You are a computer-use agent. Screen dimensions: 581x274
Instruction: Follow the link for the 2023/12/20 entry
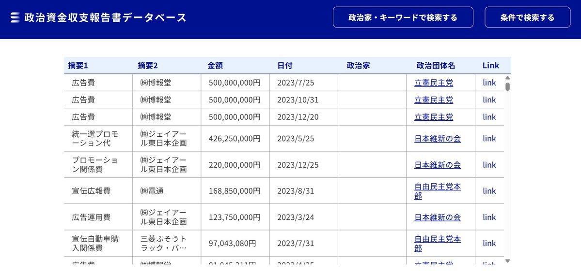tap(489, 117)
